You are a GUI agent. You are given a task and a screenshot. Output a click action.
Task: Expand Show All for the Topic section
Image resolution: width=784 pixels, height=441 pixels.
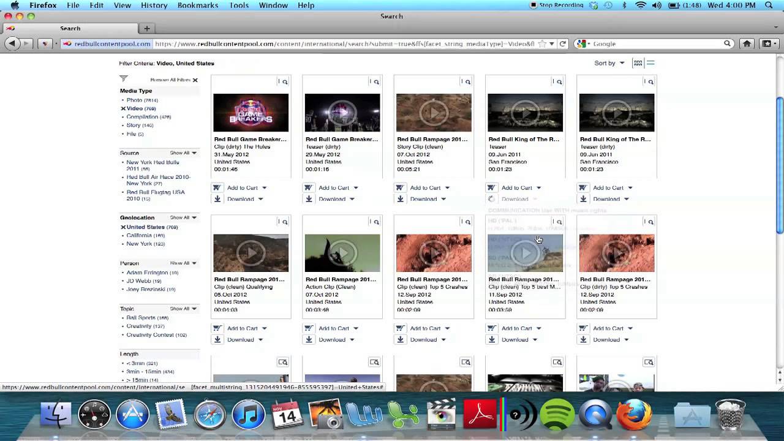click(183, 309)
